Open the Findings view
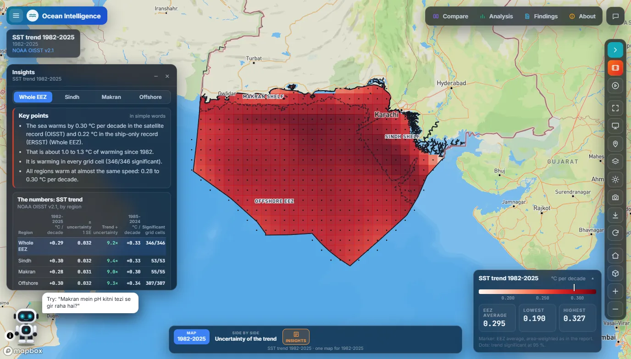 pos(541,16)
